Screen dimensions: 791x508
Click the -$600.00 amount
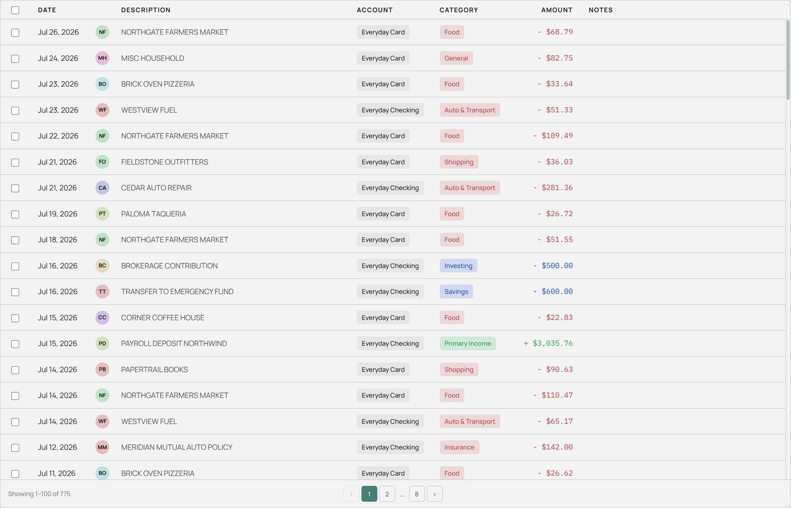553,291
